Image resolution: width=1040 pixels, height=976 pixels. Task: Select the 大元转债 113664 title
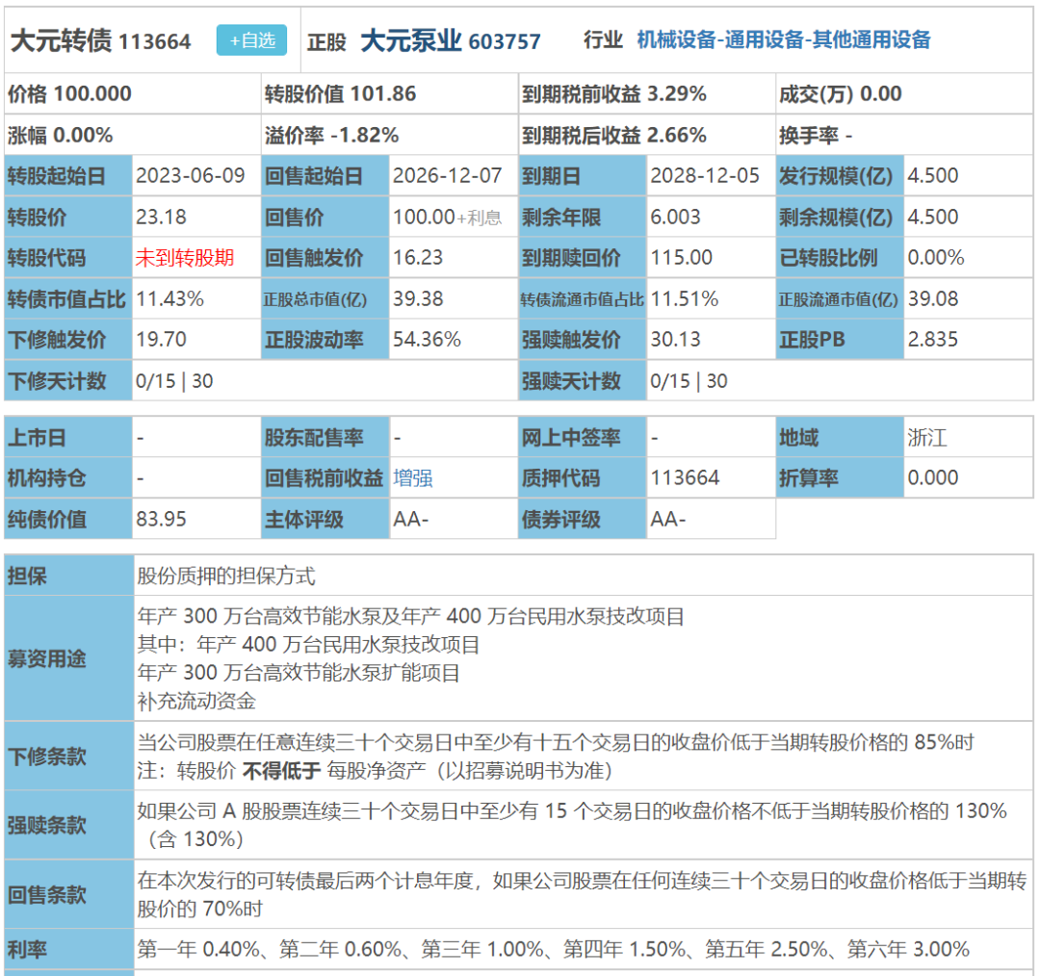[100, 41]
